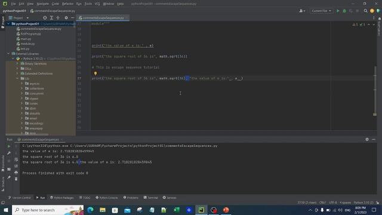The height and width of the screenshot is (215, 382).
Task: Collapse the pythonProject01 root folder
Action: [x=8, y=24]
